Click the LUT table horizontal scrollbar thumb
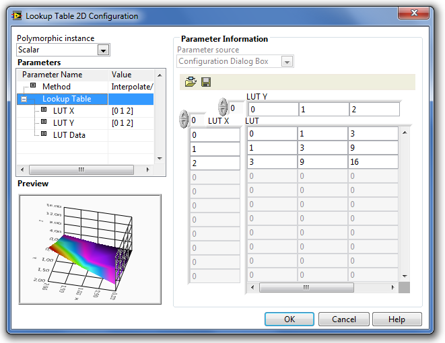The height and width of the screenshot is (343, 445). click(x=306, y=287)
